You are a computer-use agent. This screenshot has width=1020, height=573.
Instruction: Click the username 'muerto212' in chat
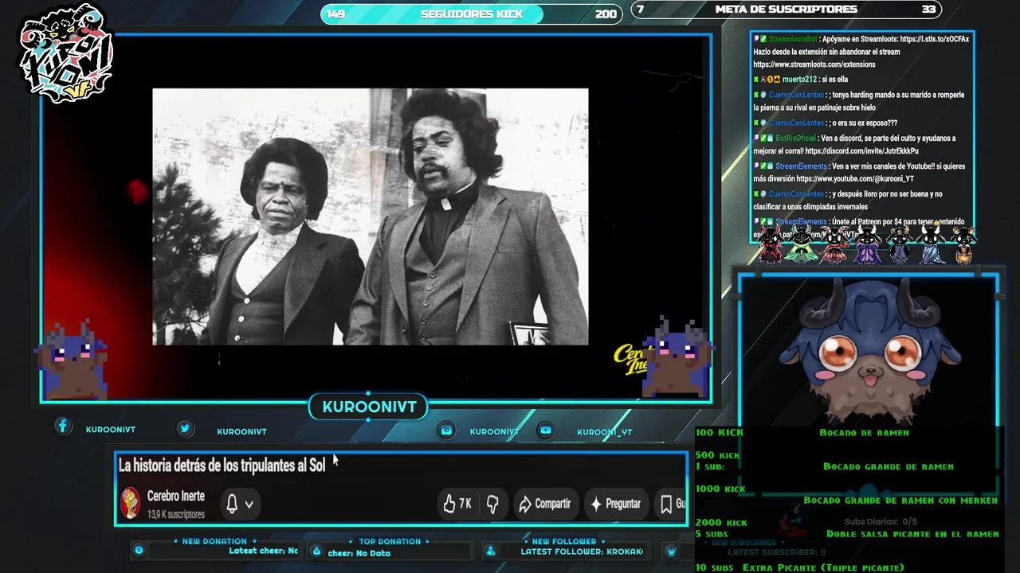tap(799, 80)
